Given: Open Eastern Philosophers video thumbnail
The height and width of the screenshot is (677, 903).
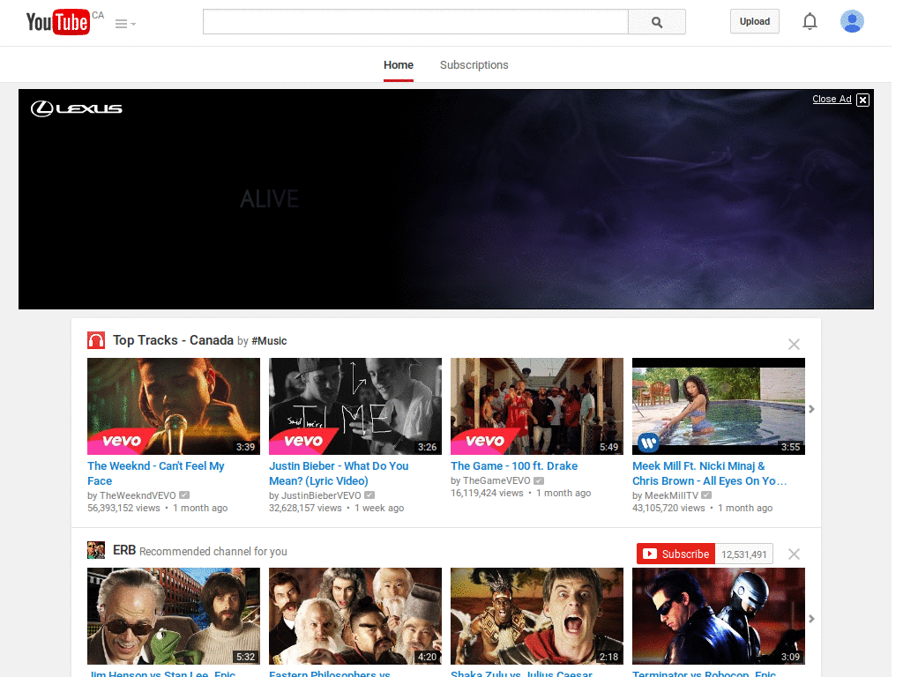Looking at the screenshot, I should click(x=355, y=616).
